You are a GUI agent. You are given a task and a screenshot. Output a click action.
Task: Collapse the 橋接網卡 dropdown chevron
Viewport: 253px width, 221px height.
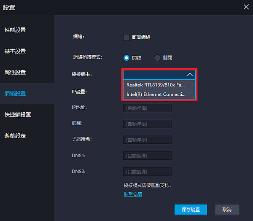coord(190,75)
